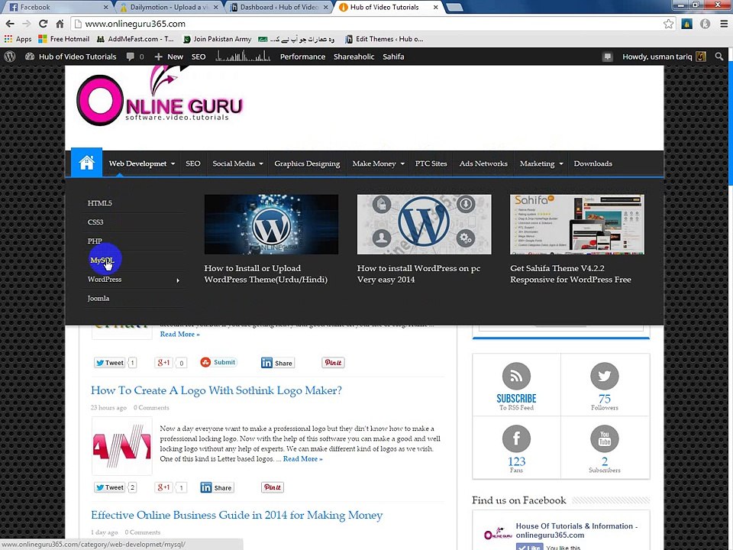Open the Chrome hamburger menu
Image resolution: width=733 pixels, height=550 pixels.
pos(724,24)
